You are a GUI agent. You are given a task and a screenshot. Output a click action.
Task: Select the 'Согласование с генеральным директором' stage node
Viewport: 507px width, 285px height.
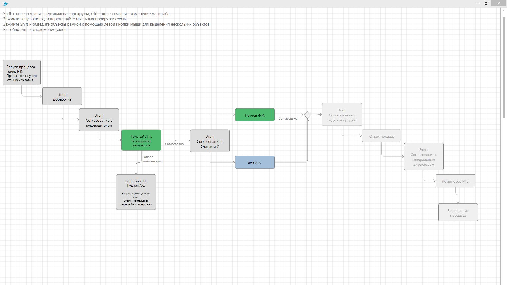[424, 156]
